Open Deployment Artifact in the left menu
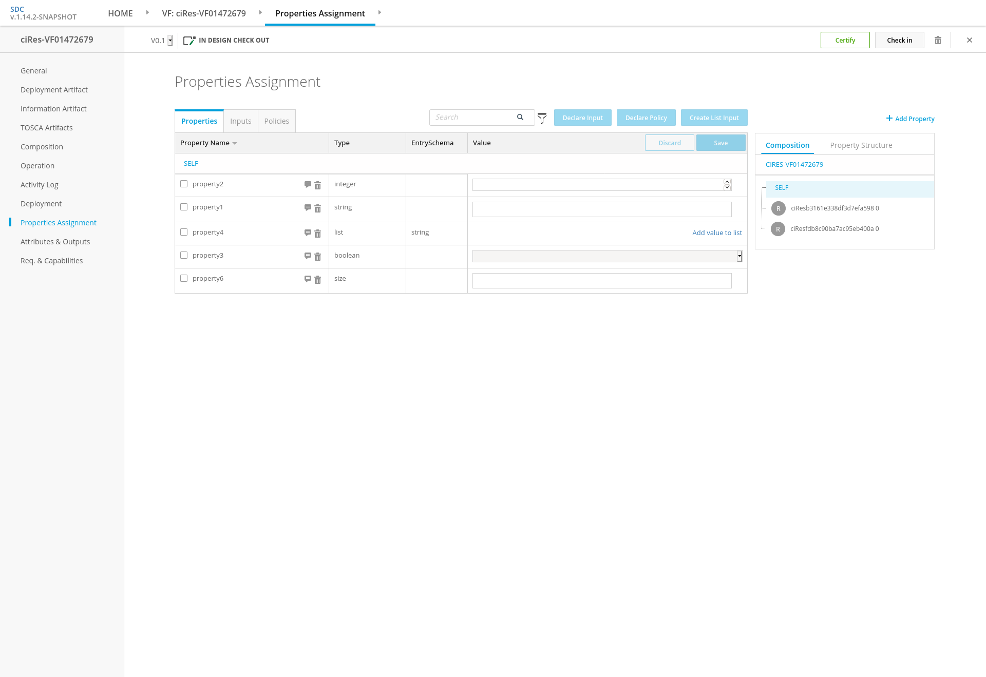This screenshot has height=677, width=986. point(54,90)
